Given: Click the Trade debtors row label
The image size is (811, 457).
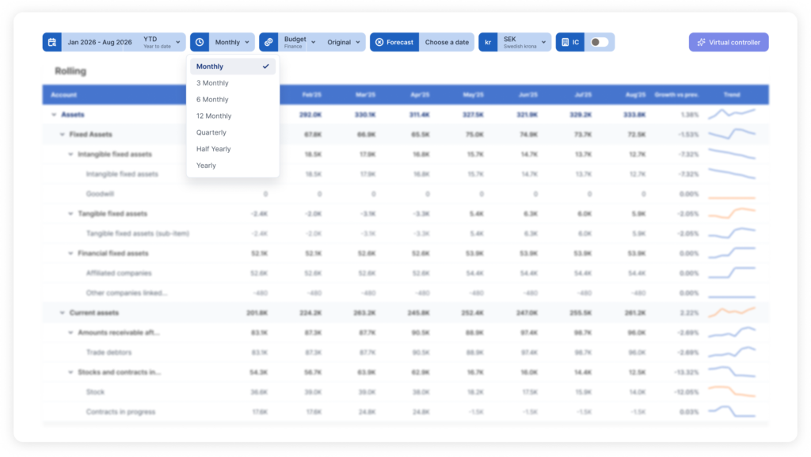Looking at the screenshot, I should (x=109, y=352).
